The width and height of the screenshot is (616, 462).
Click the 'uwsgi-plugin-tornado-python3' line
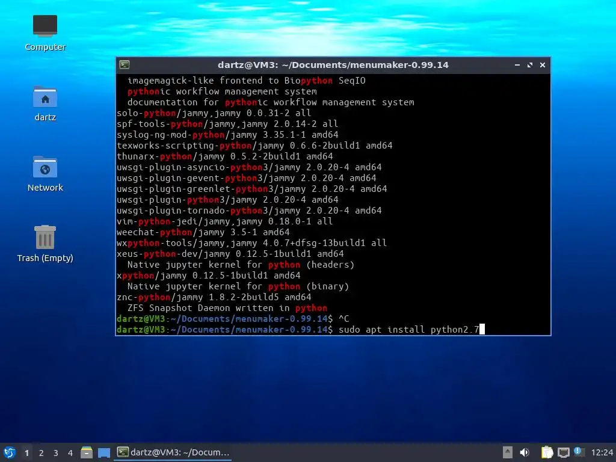pos(248,211)
